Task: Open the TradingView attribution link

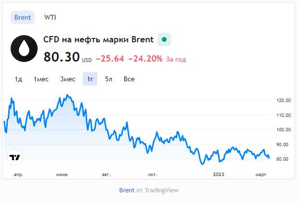Action: point(161,190)
